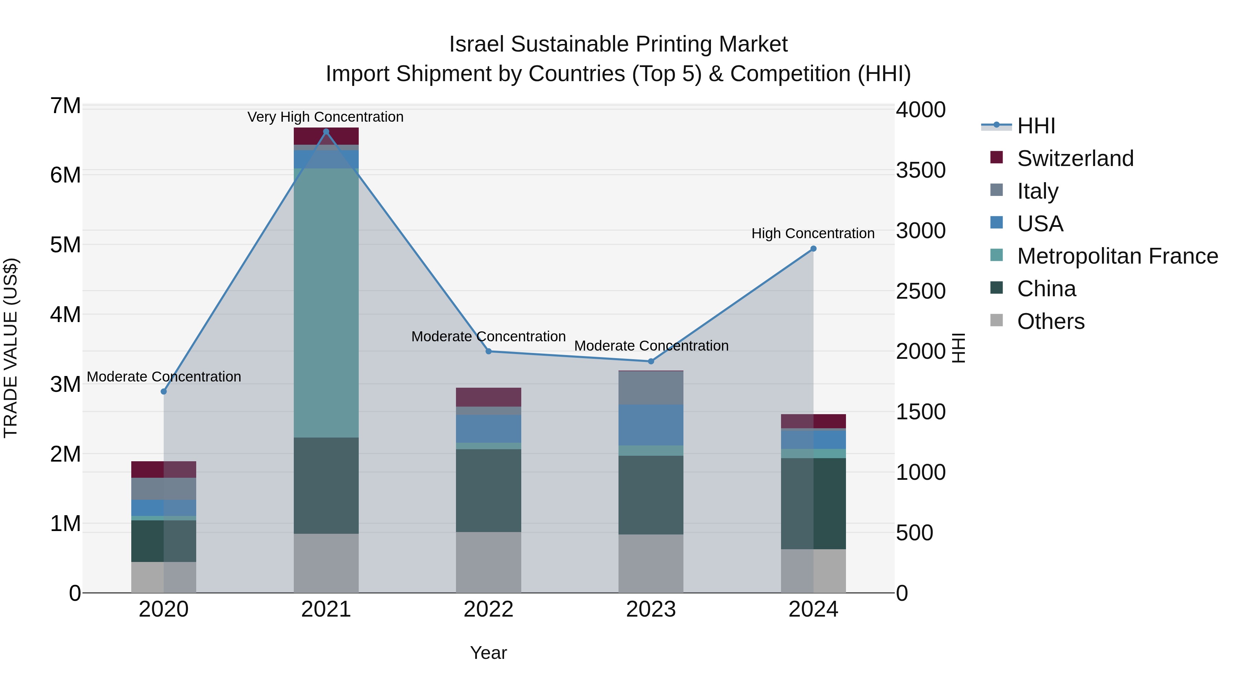Image resolution: width=1237 pixels, height=696 pixels.
Task: Click the Others segment of 2020 bar
Action: pyautogui.click(x=164, y=577)
